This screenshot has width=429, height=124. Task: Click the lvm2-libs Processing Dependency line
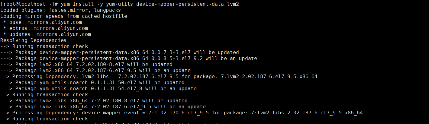pyautogui.click(x=159, y=77)
